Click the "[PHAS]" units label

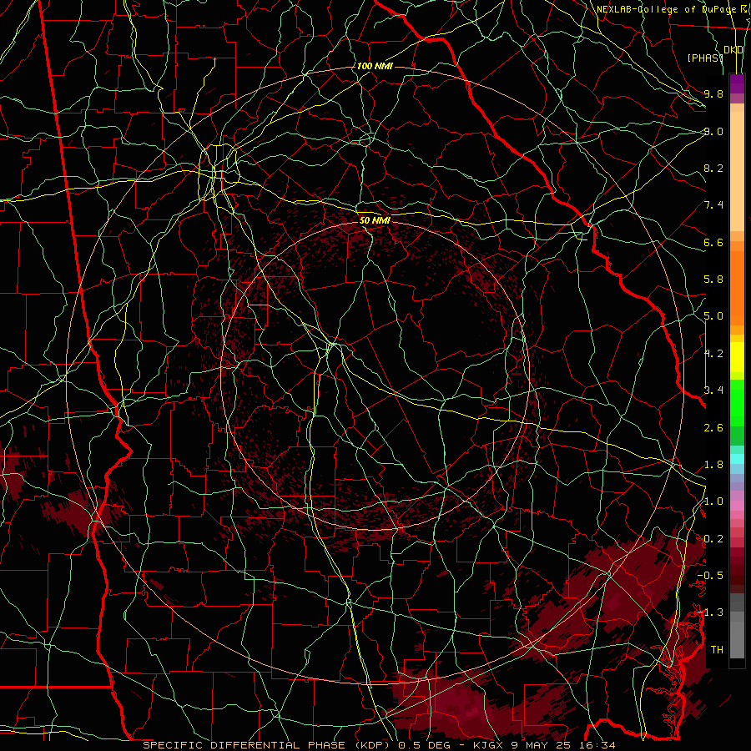point(705,58)
